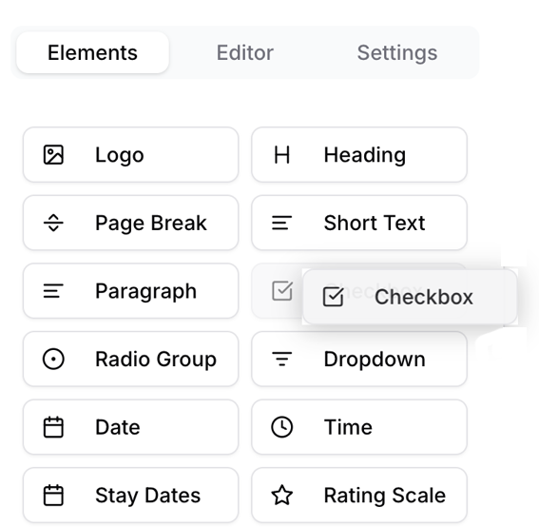Open the Settings tab
Image resolution: width=539 pixels, height=527 pixels.
(x=397, y=52)
